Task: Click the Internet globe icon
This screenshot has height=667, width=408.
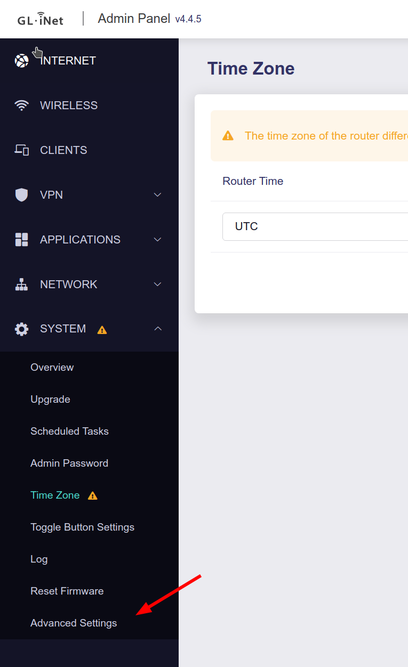Action: pyautogui.click(x=21, y=61)
